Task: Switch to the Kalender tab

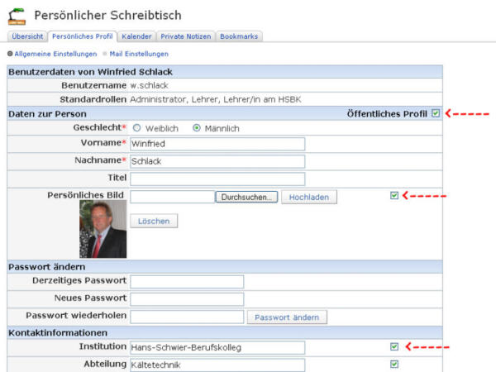Action: (136, 36)
